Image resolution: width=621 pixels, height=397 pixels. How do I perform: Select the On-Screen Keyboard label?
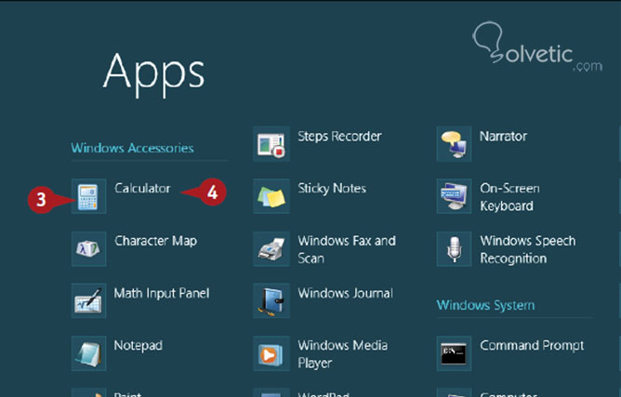509,197
